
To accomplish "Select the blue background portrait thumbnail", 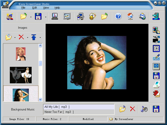I will (x=21, y=95).
